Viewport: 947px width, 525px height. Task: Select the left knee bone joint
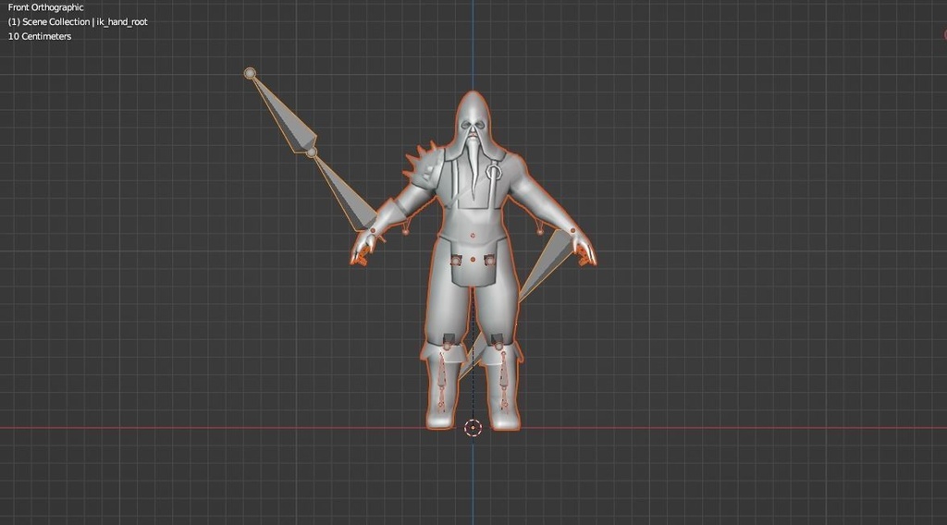447,347
